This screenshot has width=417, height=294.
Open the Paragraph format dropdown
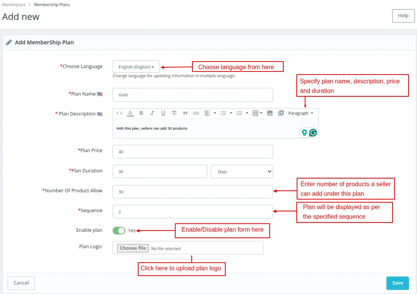[301, 113]
